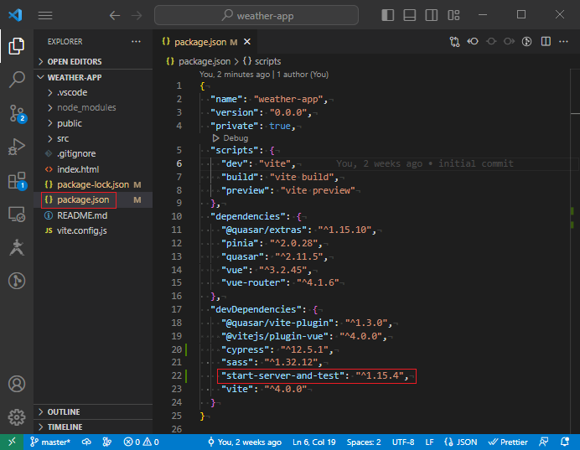This screenshot has width=580, height=450.
Task: Expand the OPEN EDITORS section
Action: pyautogui.click(x=93, y=61)
